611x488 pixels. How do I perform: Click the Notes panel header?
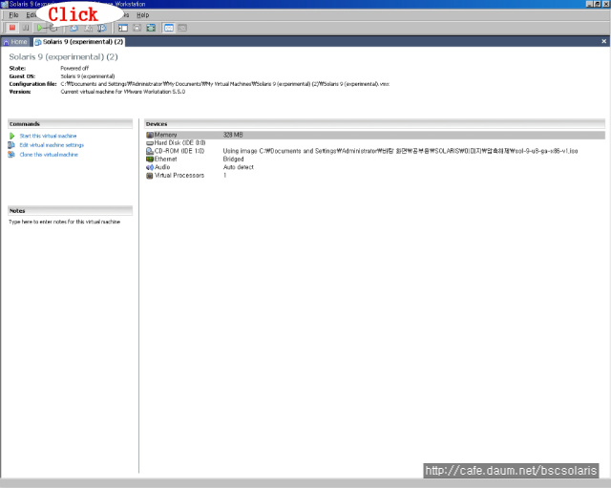[70, 211]
